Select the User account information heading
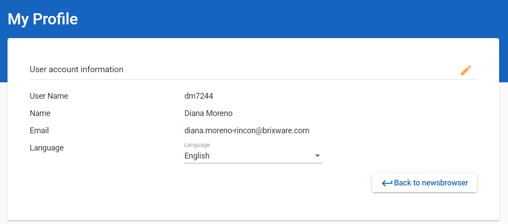The width and height of the screenshot is (508, 224). 76,70
